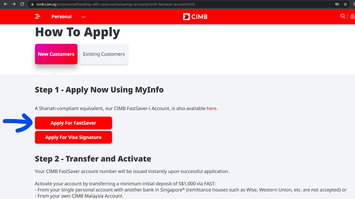Image resolution: width=355 pixels, height=199 pixels.
Task: Switch to the Existing Customers tab
Action: [104, 54]
